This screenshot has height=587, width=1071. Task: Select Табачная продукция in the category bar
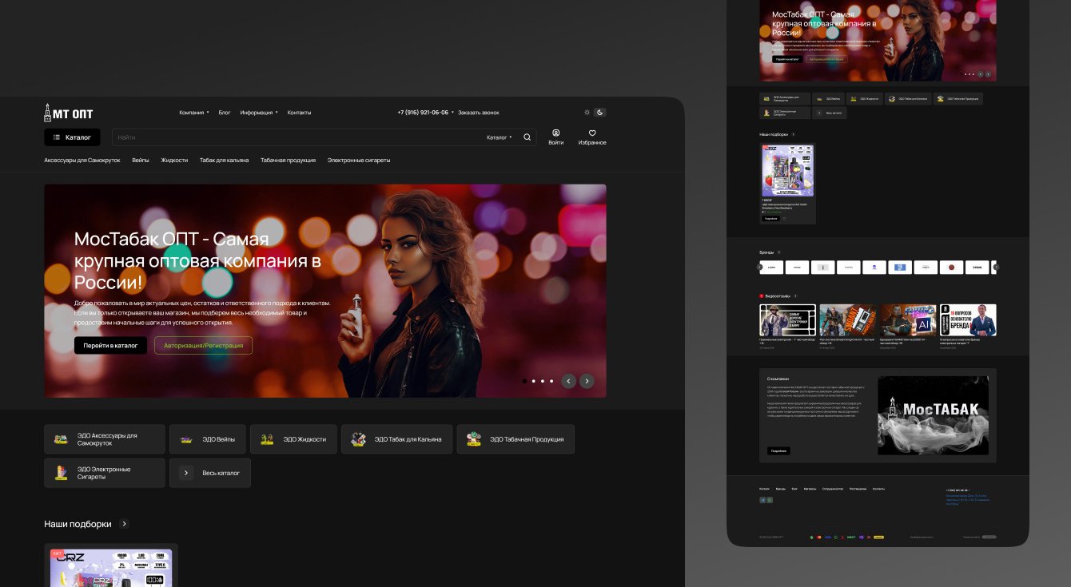[288, 161]
